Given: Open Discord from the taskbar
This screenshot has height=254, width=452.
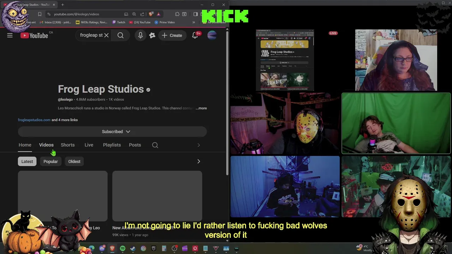Looking at the screenshot, I should (102, 248).
